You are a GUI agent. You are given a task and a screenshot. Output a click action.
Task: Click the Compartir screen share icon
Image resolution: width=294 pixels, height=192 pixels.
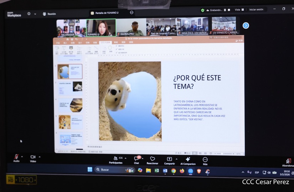click(169, 159)
